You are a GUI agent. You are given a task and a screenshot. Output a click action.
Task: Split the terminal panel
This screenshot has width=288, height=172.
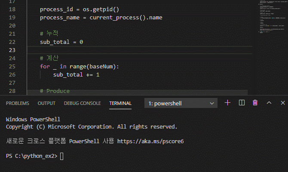click(242, 103)
